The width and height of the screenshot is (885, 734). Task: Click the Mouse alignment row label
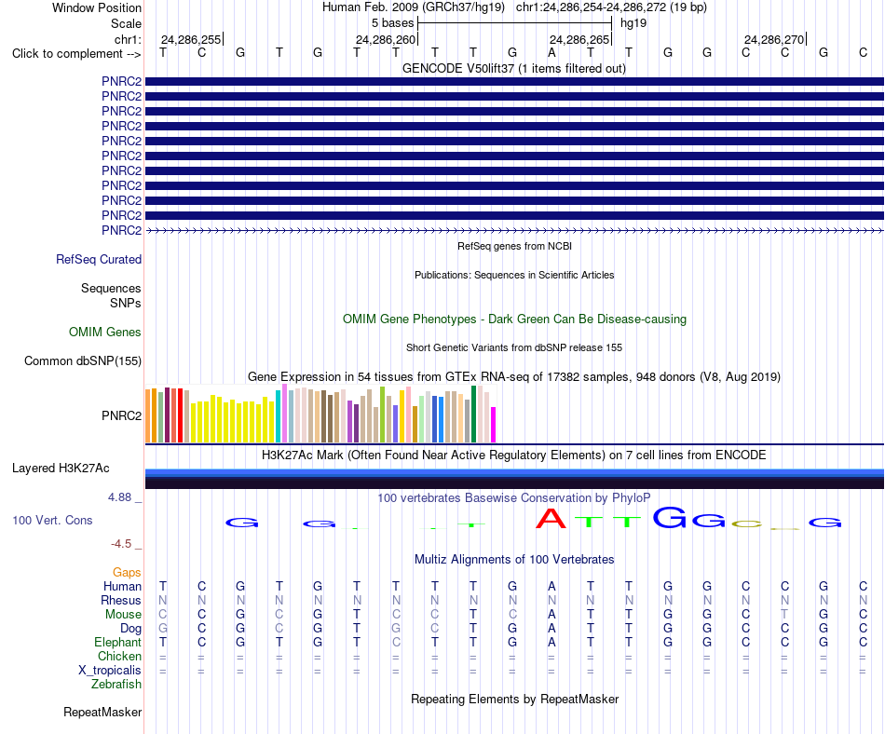point(123,615)
